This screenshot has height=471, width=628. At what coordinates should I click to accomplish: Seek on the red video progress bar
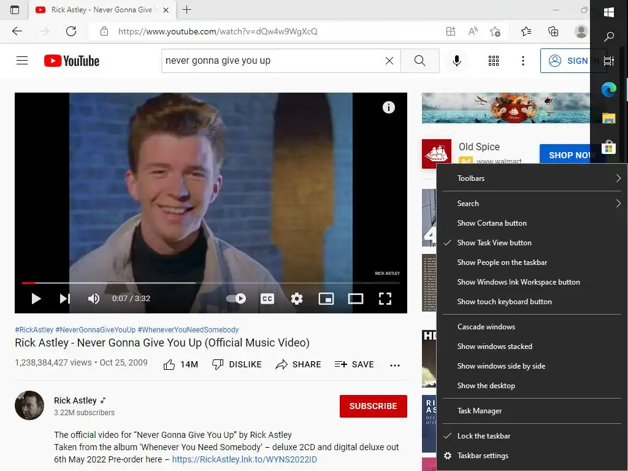tap(211, 283)
